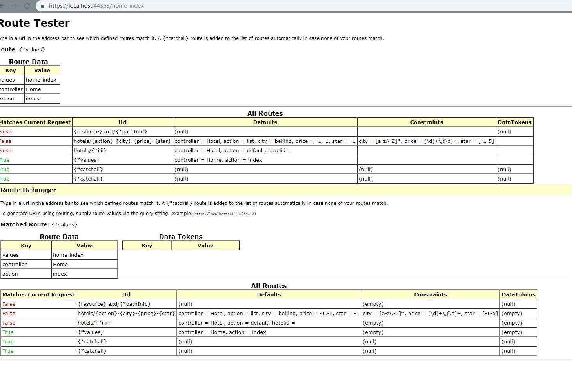Click the browser forward arrow
This screenshot has width=572, height=365.
pos(15,6)
